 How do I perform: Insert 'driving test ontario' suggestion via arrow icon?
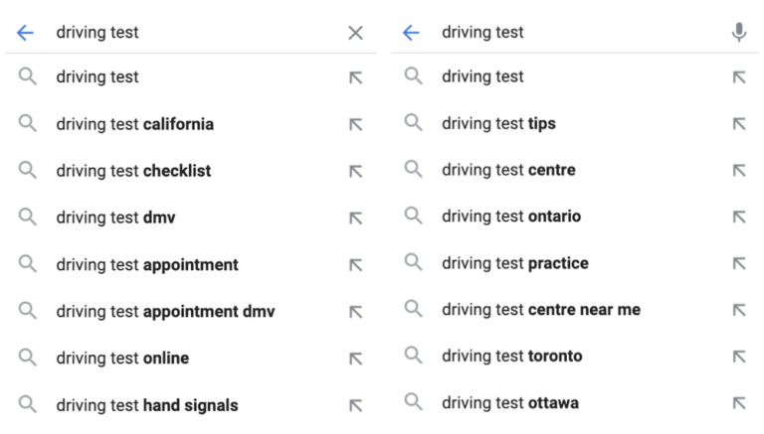(x=738, y=217)
